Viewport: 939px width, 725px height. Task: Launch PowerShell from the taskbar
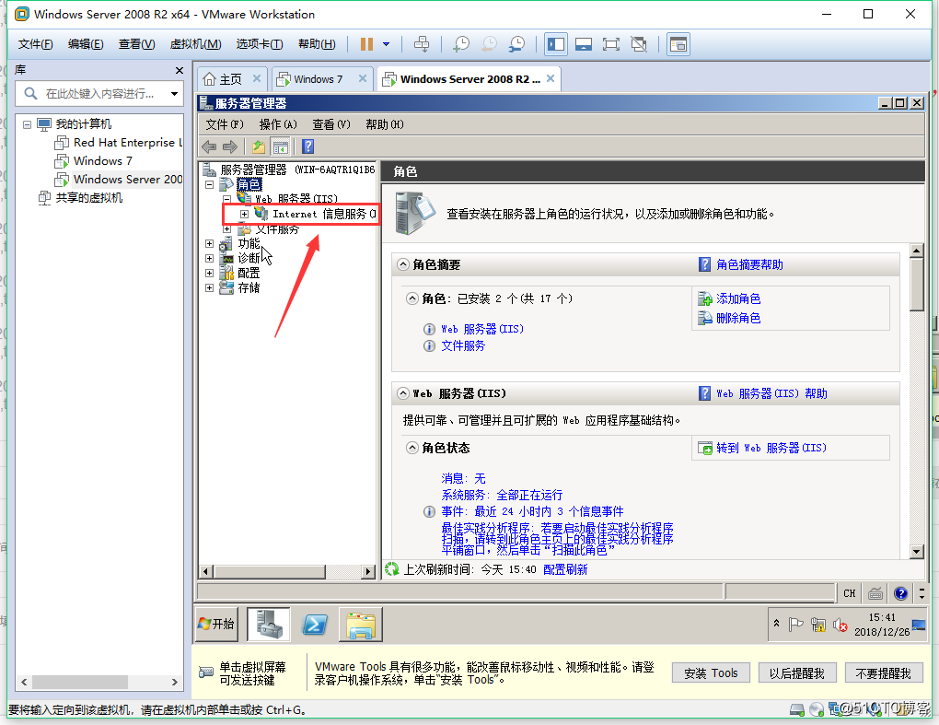(315, 624)
